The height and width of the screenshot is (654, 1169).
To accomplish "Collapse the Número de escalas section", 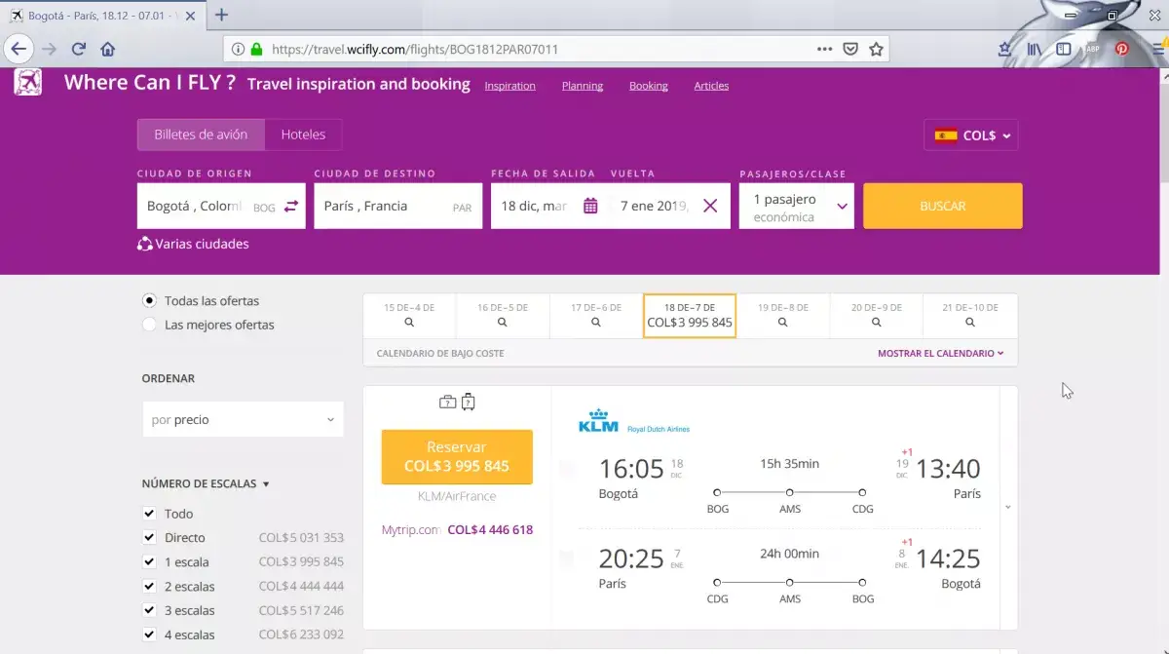I will [206, 483].
